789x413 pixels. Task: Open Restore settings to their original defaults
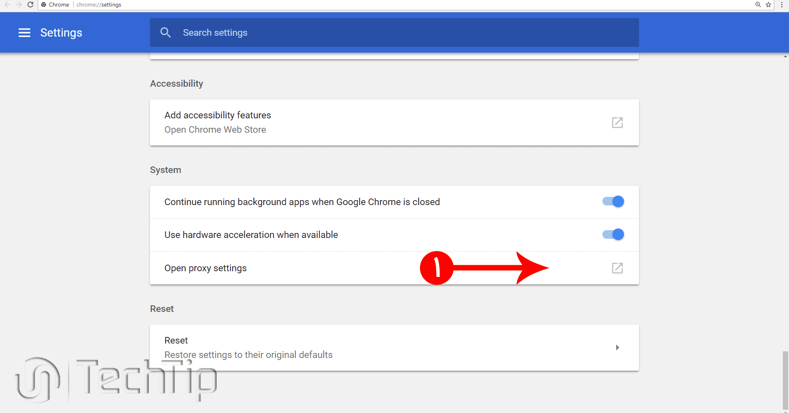point(248,355)
